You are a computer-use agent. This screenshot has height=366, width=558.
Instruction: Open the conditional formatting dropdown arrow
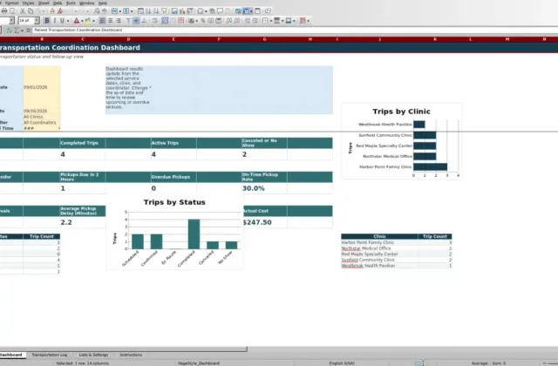pos(308,21)
